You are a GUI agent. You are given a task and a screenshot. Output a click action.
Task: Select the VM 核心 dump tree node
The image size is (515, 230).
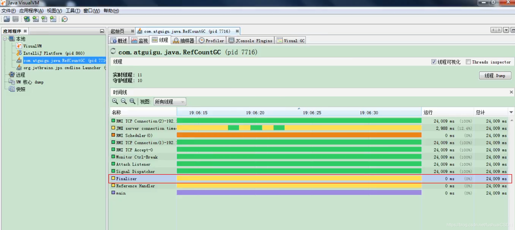[x=30, y=82]
